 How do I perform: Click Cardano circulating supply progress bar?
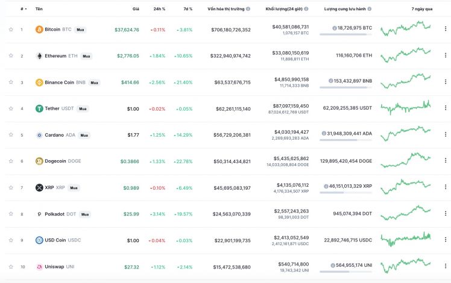click(x=345, y=140)
